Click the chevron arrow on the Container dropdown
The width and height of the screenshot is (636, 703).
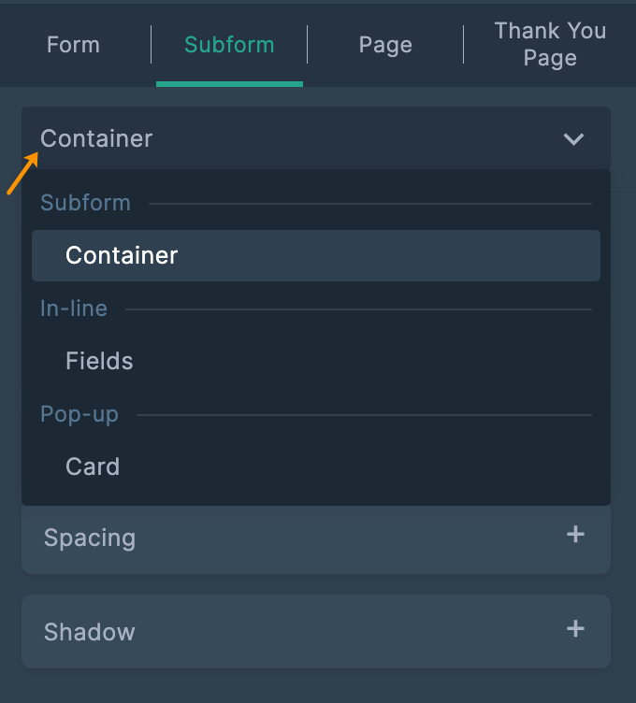coord(573,139)
